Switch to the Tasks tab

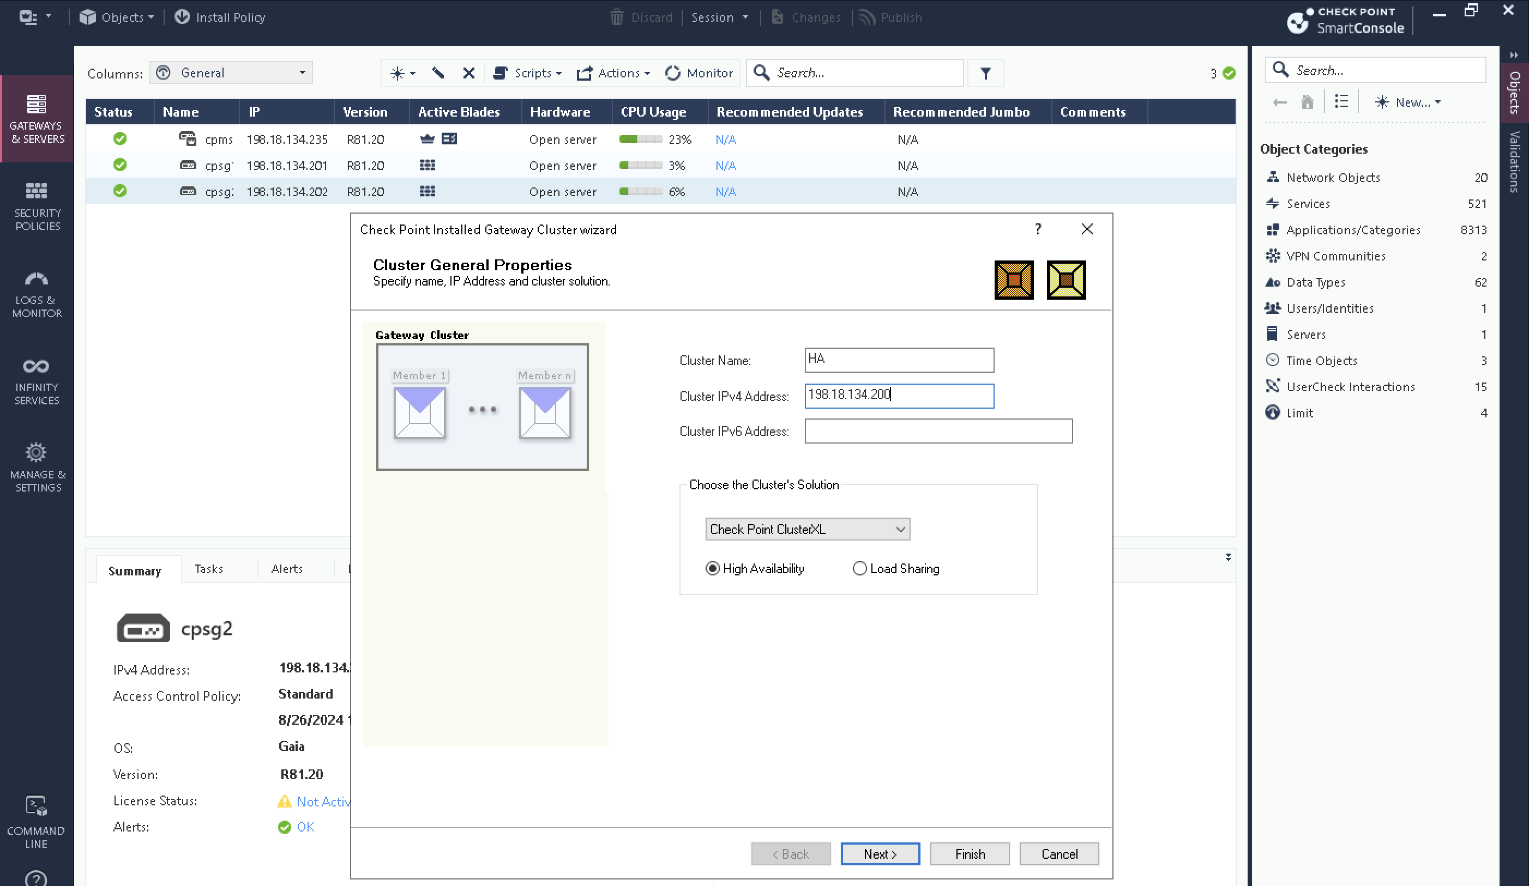coord(209,569)
